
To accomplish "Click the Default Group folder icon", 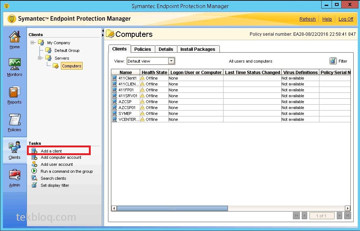I will click(x=48, y=50).
